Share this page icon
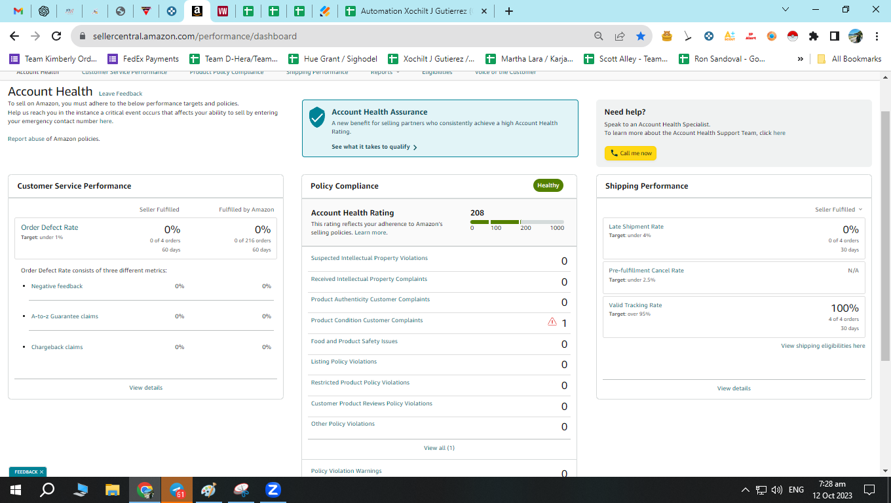 [x=619, y=36]
